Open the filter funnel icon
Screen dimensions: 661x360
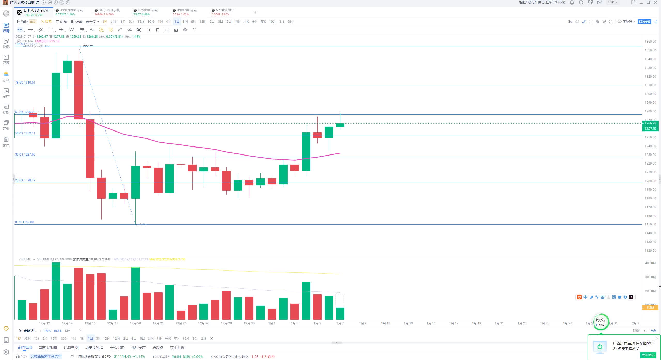pos(195,30)
